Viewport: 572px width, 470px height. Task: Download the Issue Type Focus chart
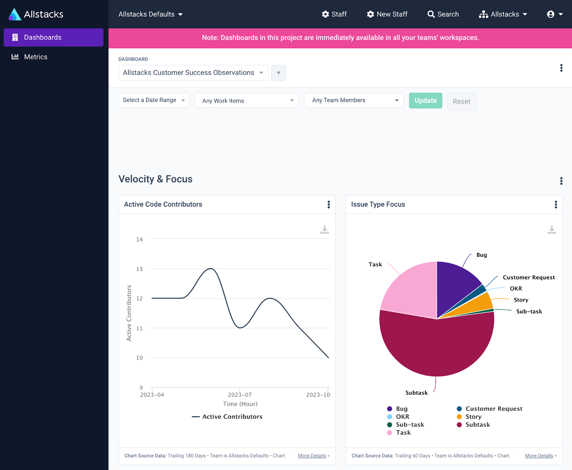(x=552, y=229)
